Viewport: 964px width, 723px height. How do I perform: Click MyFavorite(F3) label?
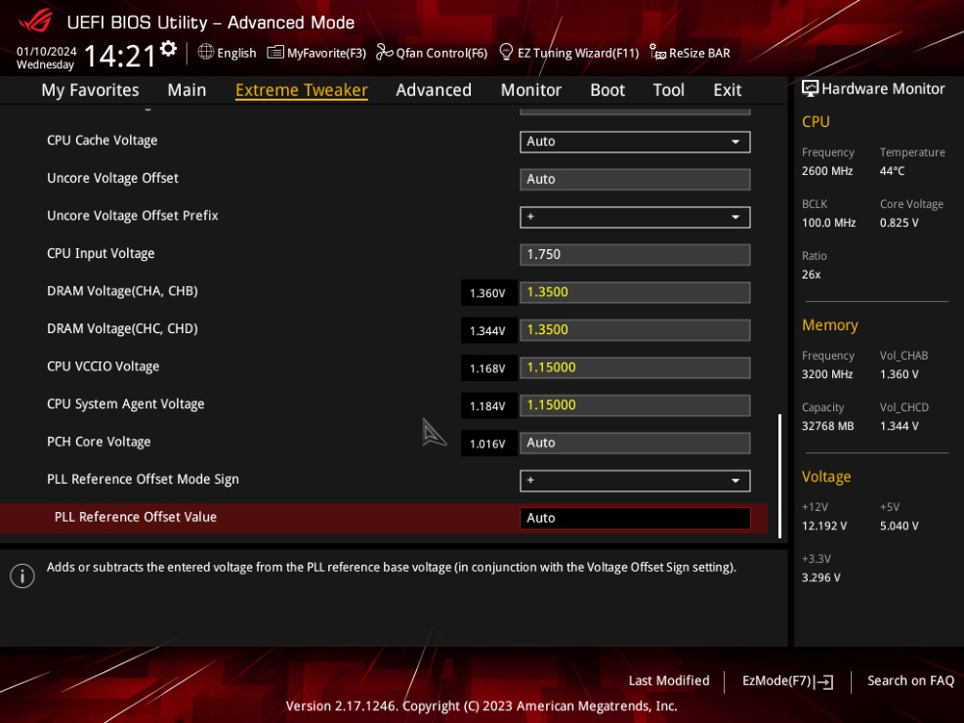[326, 53]
